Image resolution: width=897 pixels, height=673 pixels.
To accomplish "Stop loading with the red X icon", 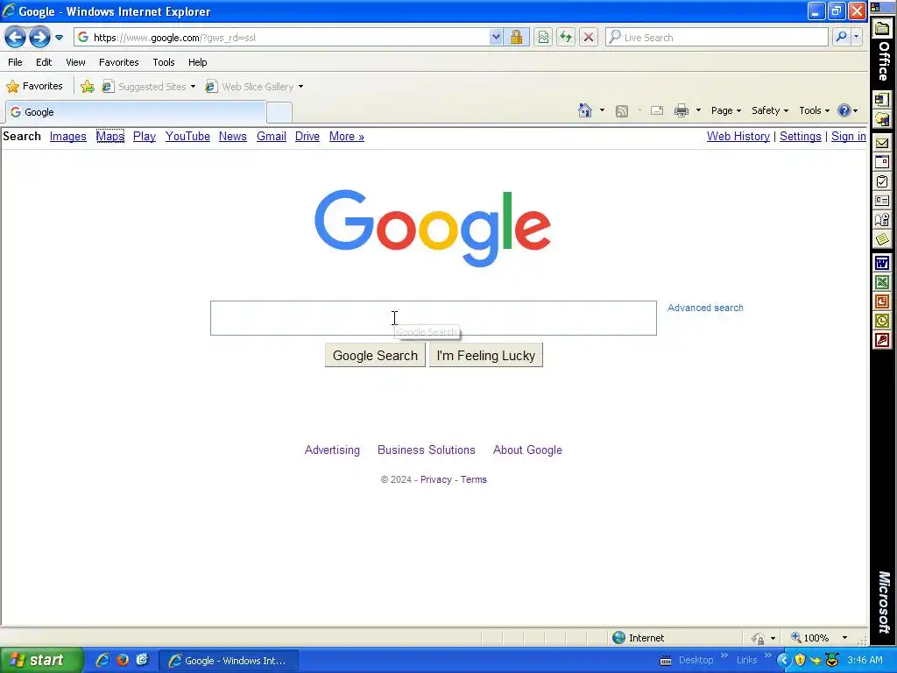I will click(588, 38).
